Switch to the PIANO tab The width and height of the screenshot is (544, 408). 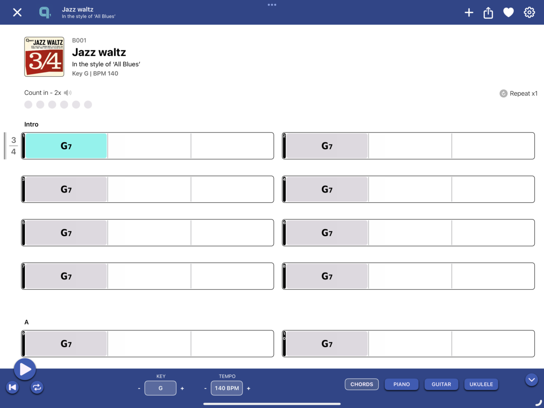tap(401, 384)
